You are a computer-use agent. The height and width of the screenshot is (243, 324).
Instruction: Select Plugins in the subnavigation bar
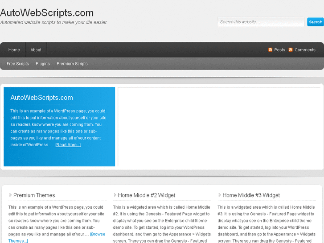[43, 64]
